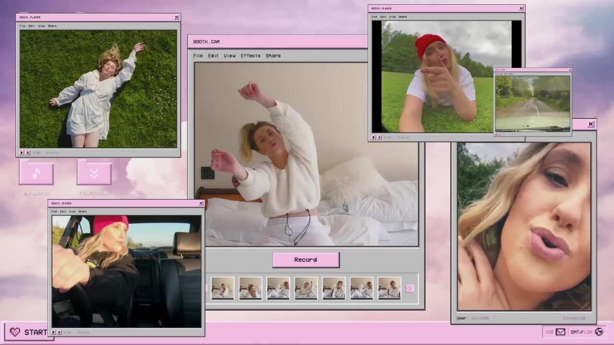Click the heart icon on START button
Screen dimensions: 614x345
tap(15, 332)
